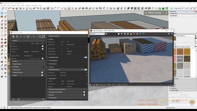Click the open folder icon at Asset Editor bottom
Screen dimensions: 197x111
[14, 99]
